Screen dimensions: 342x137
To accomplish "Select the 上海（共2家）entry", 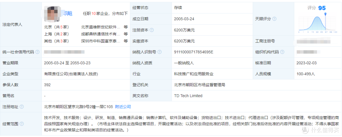I will click(x=56, y=34).
